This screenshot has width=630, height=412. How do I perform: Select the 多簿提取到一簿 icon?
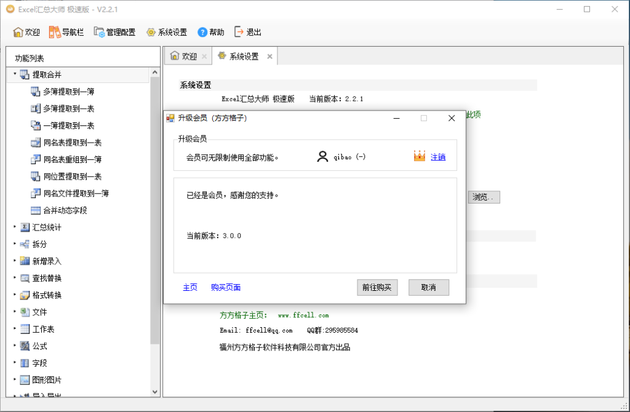(x=35, y=92)
